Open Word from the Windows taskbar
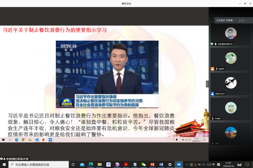The image size is (253, 168). click(161, 164)
